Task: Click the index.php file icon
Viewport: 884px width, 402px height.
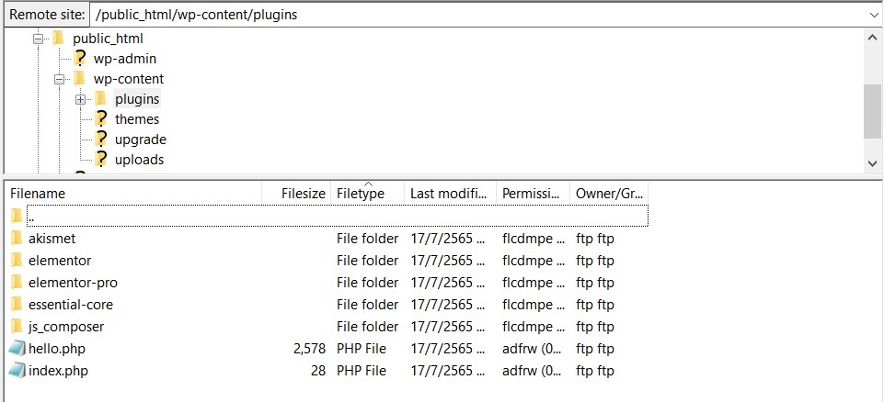Action: coord(17,371)
